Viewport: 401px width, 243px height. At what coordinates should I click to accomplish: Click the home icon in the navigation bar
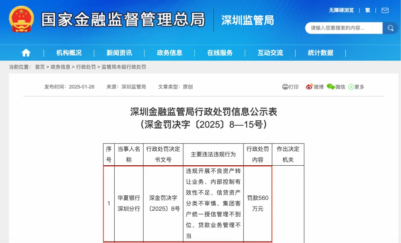[25, 52]
